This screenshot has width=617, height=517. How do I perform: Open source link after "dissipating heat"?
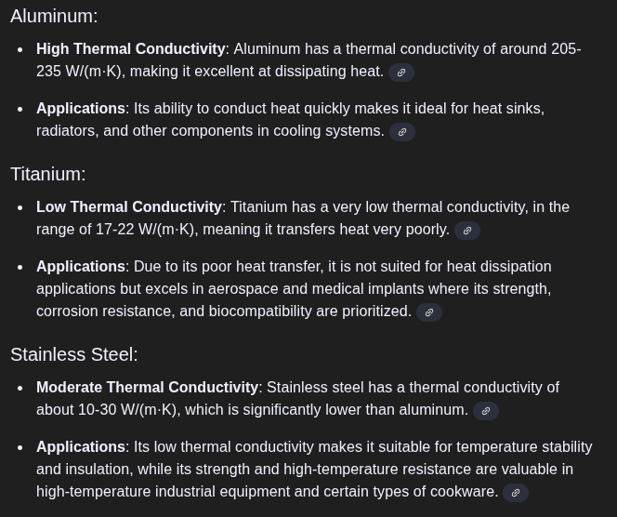coord(401,73)
